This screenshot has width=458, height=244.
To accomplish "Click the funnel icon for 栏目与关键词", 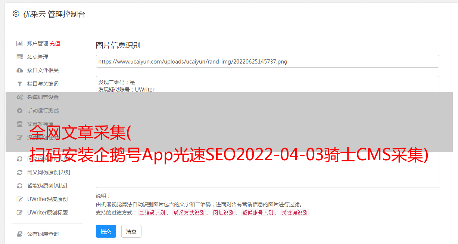I will [20, 84].
